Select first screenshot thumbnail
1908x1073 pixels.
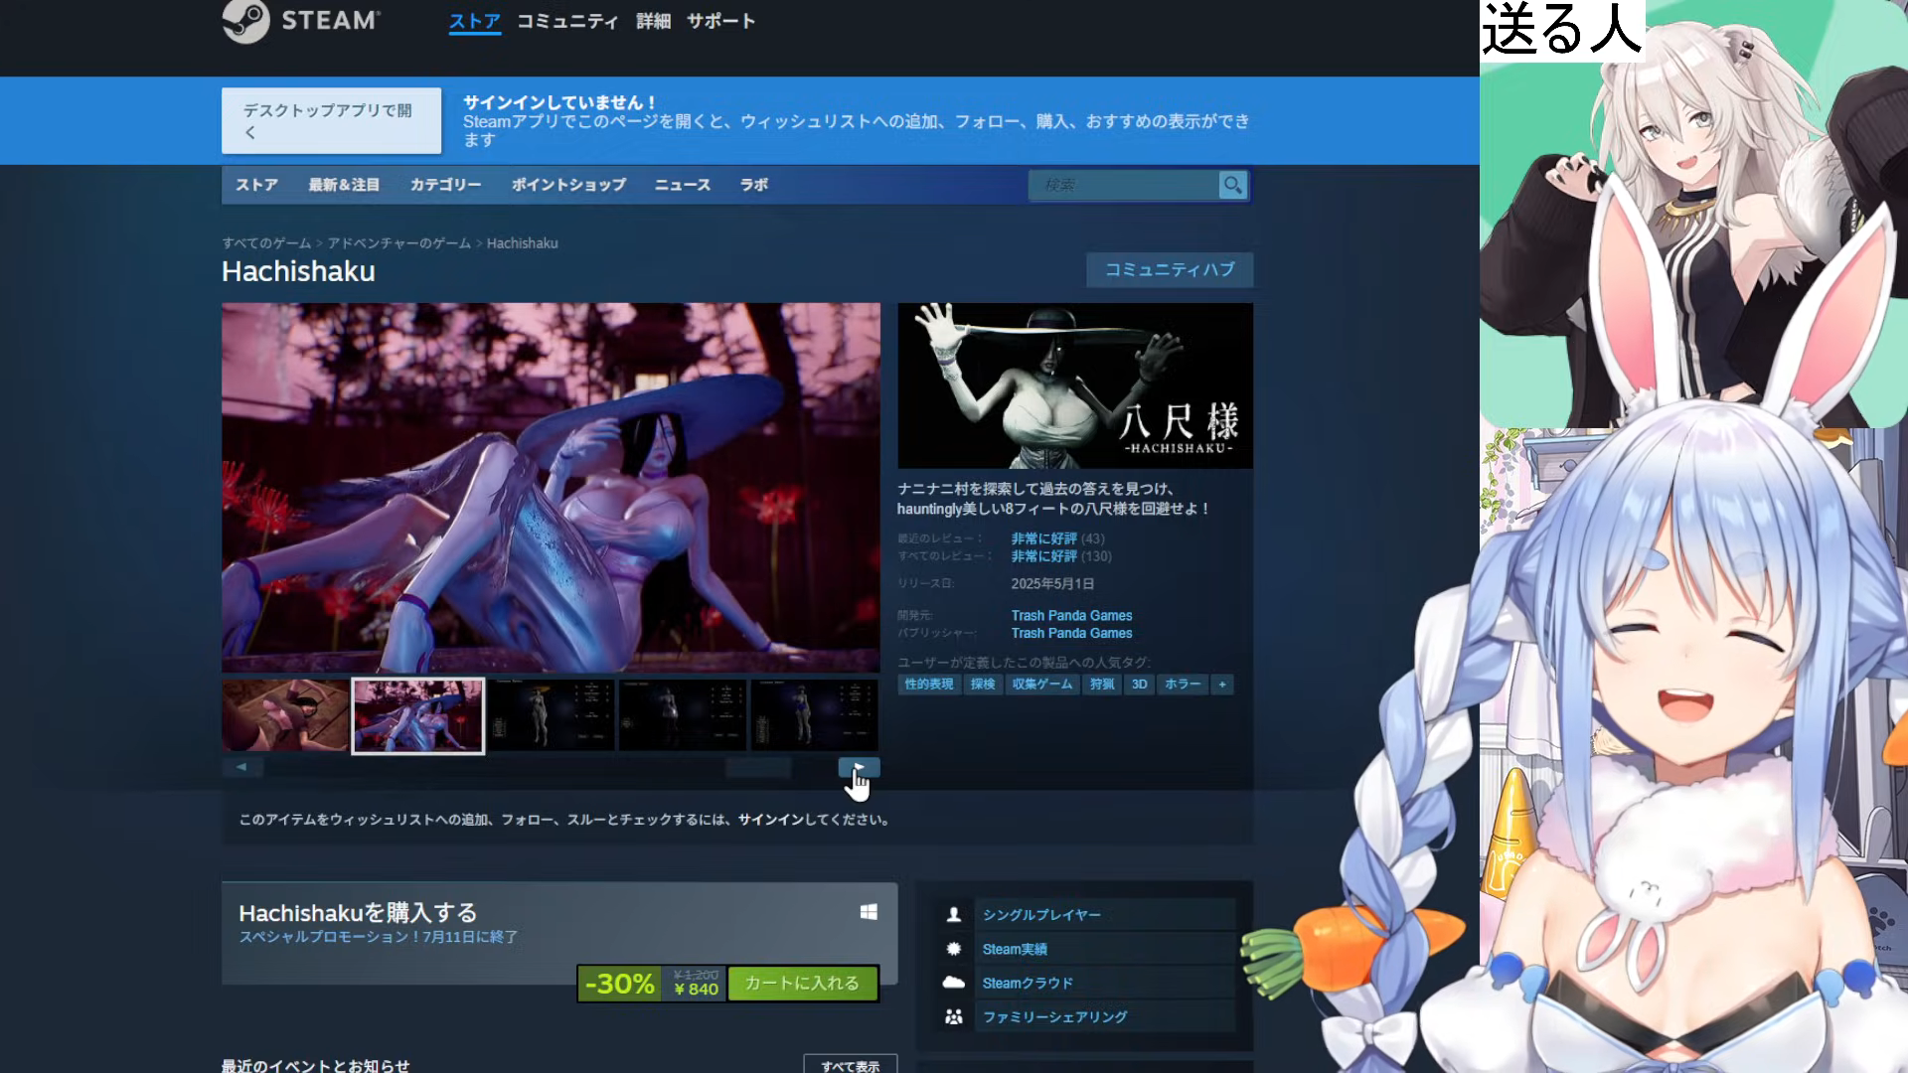285,715
